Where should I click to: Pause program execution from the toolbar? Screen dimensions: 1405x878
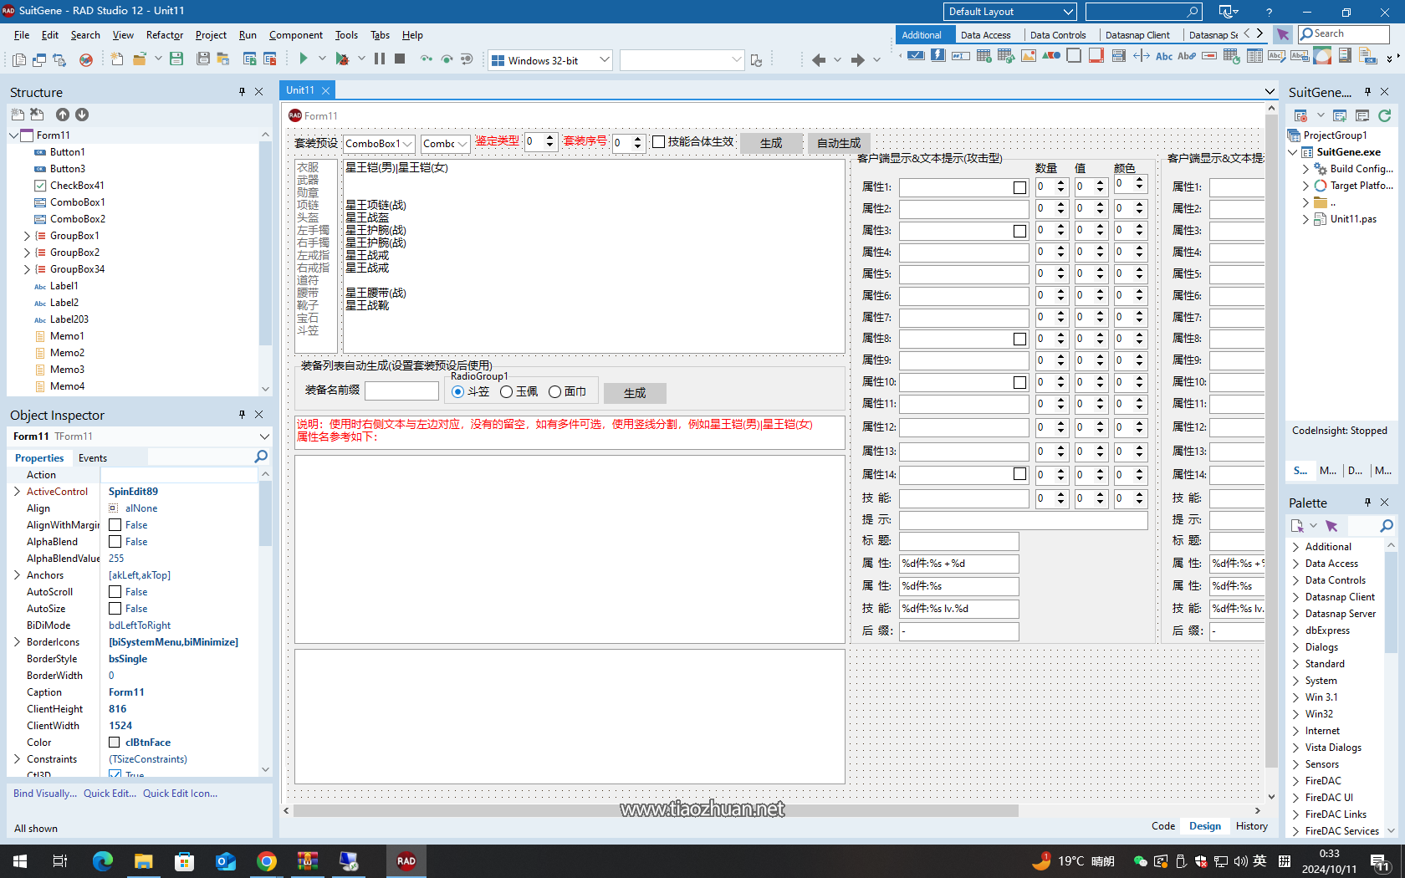[x=381, y=59]
